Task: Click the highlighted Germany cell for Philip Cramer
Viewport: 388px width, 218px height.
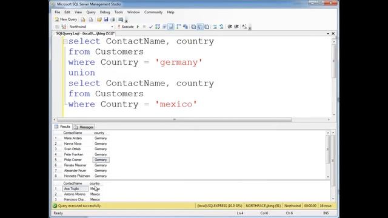Action: point(101,160)
